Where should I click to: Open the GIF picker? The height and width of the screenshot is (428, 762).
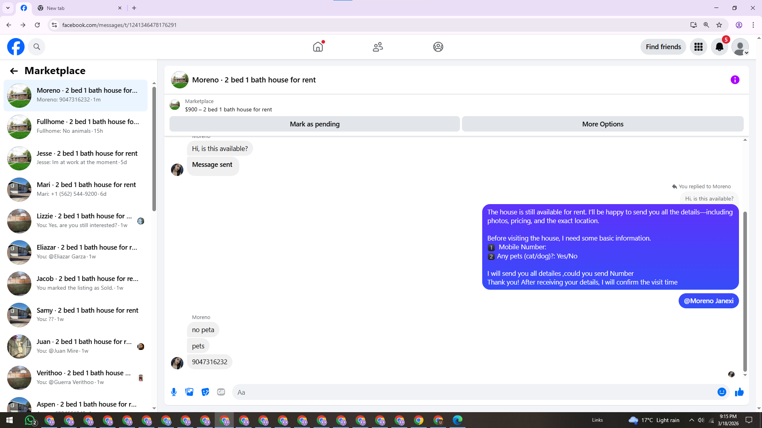[221, 392]
